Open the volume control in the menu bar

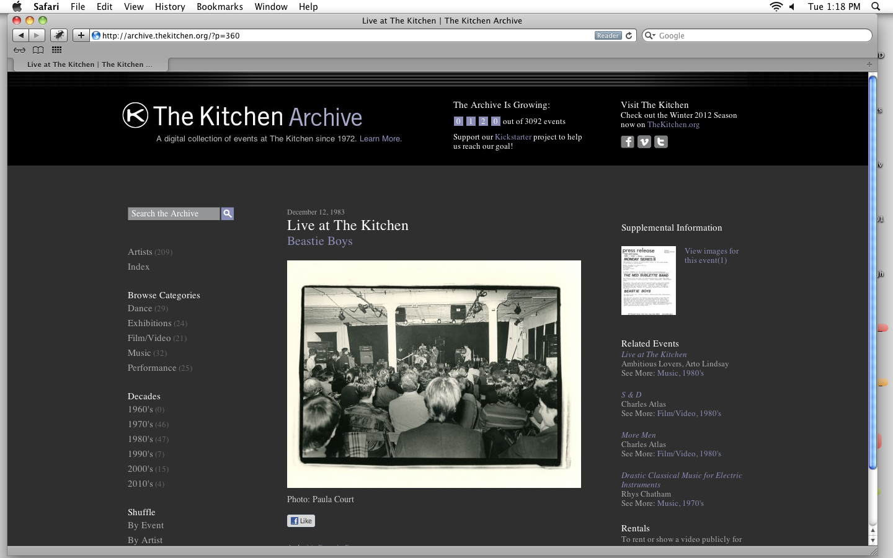coord(792,6)
